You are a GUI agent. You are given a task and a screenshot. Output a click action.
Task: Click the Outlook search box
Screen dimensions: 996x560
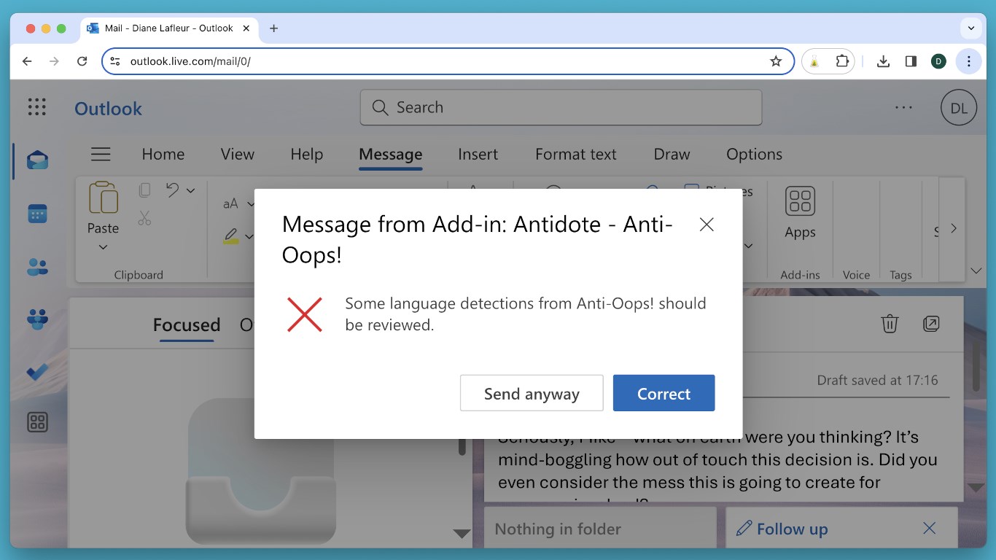561,107
